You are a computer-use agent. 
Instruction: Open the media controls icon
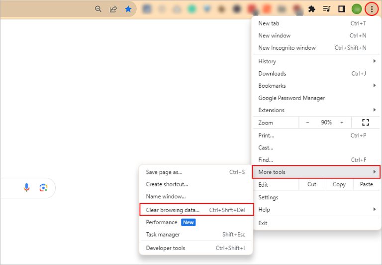(x=326, y=9)
